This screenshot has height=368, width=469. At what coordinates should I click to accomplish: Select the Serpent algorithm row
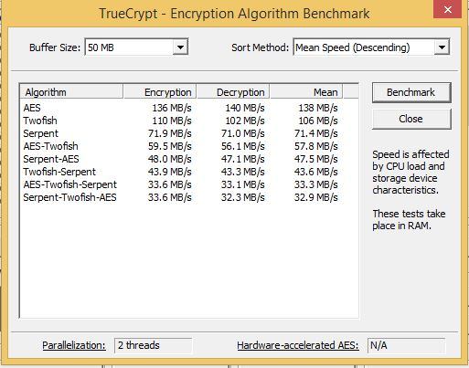tap(180, 133)
